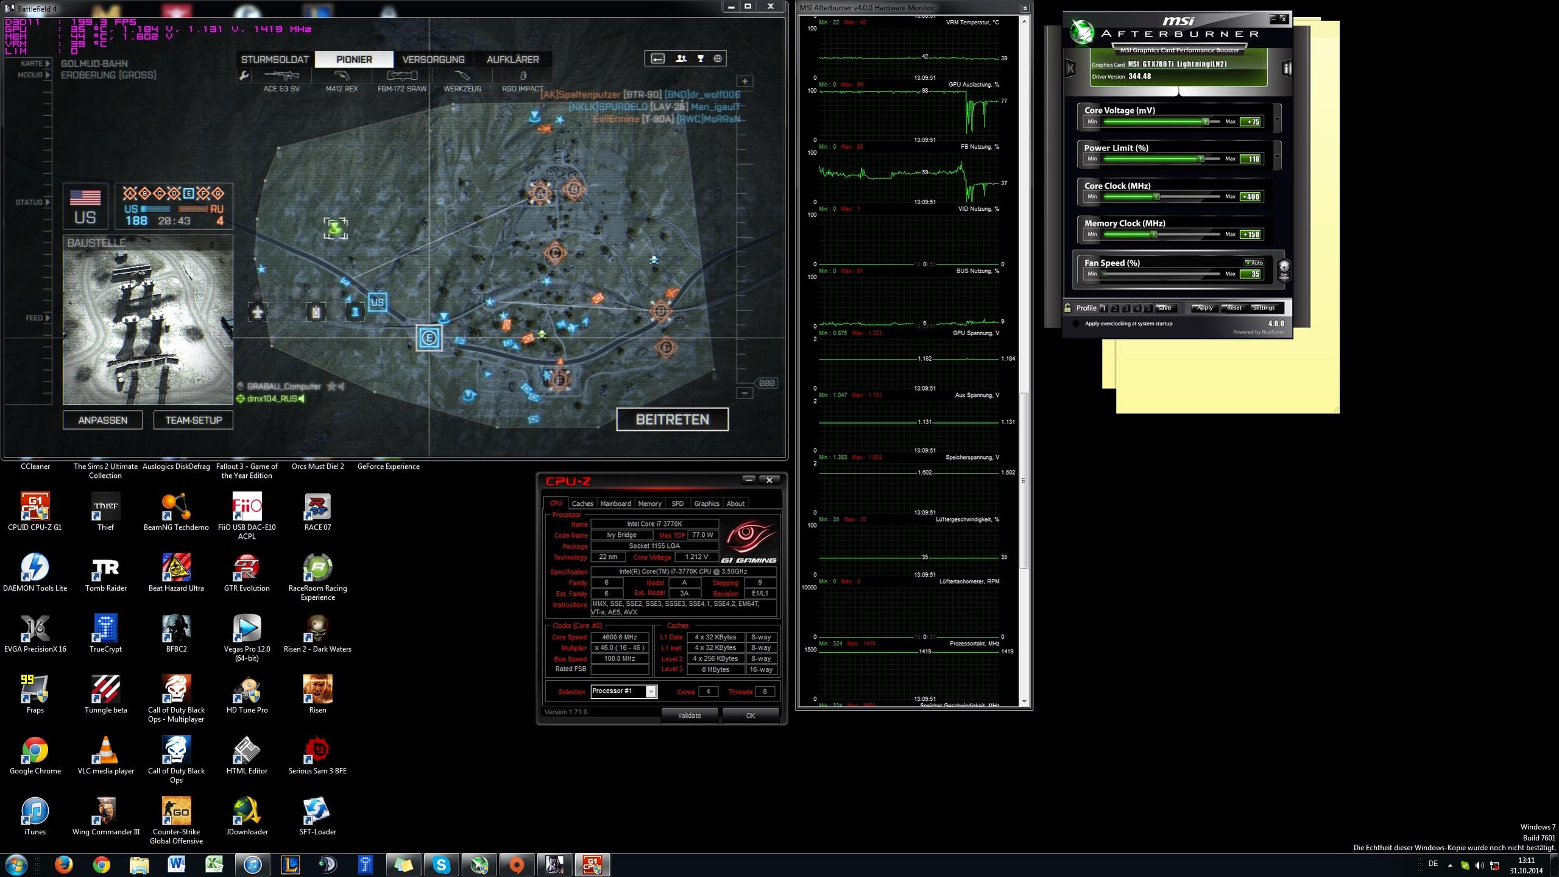Adjust the Core Clock slider handle

1156,197
